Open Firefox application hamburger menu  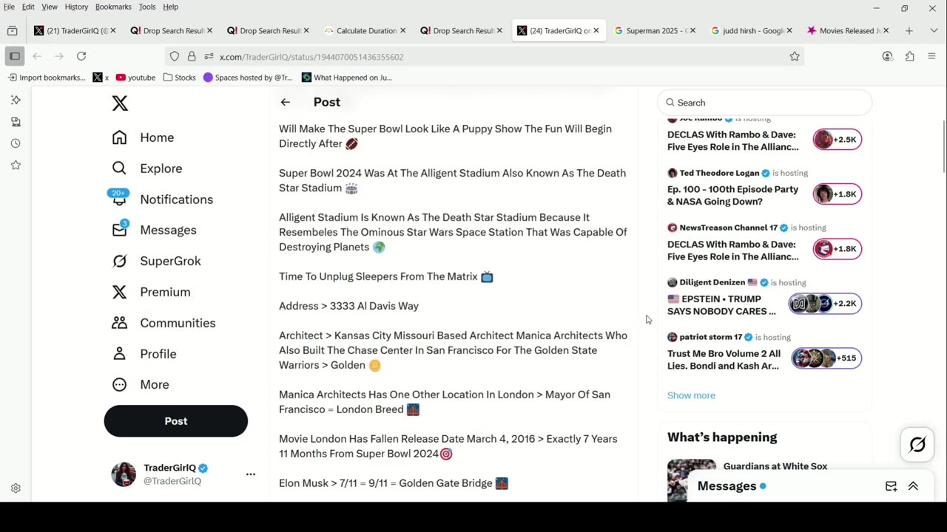point(931,56)
